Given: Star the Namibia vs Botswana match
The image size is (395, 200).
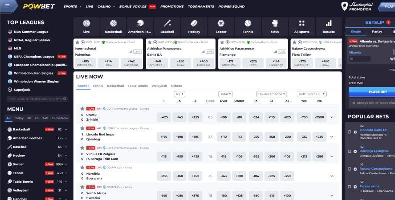Looking at the screenshot, I should 82,167.
